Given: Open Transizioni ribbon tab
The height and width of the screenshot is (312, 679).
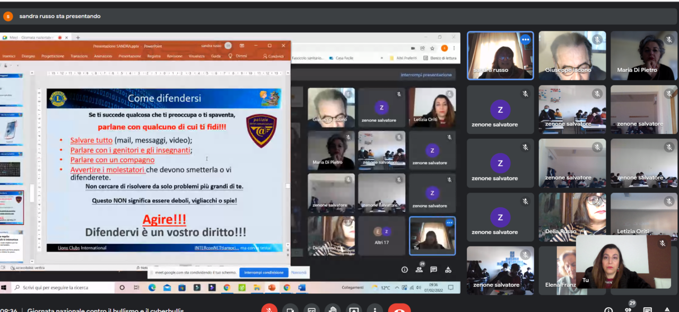Looking at the screenshot, I should tap(79, 56).
